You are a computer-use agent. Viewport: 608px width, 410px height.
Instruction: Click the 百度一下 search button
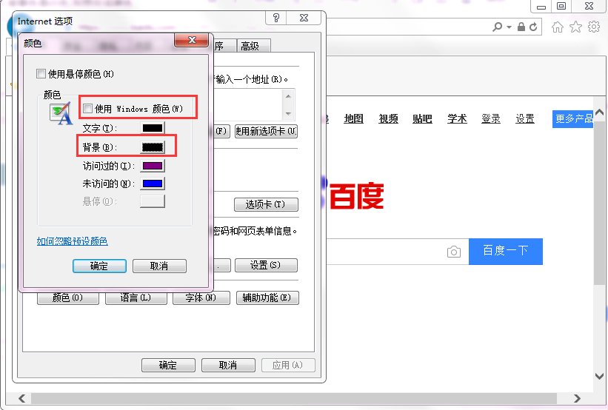(x=506, y=252)
